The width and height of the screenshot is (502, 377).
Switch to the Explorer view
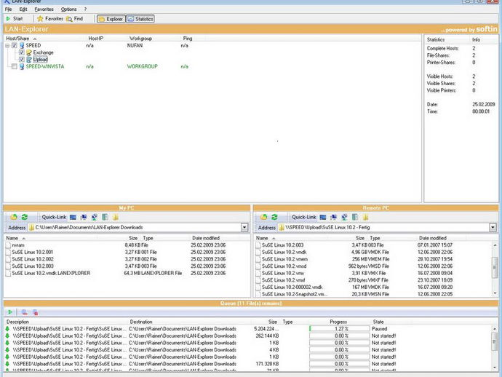[x=111, y=19]
